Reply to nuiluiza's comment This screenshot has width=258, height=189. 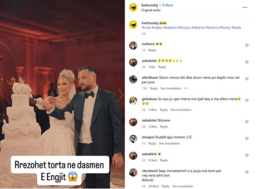coord(152,50)
